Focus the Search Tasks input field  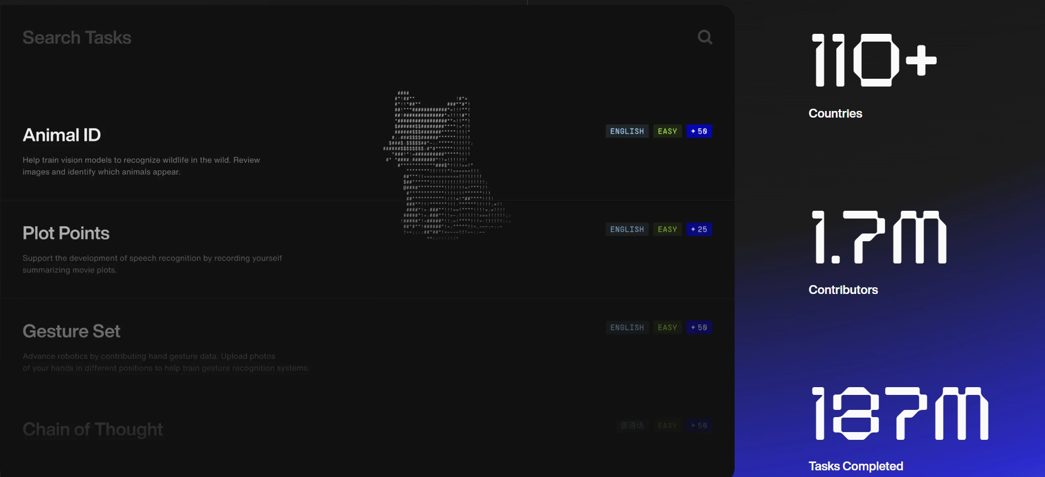pyautogui.click(x=333, y=38)
